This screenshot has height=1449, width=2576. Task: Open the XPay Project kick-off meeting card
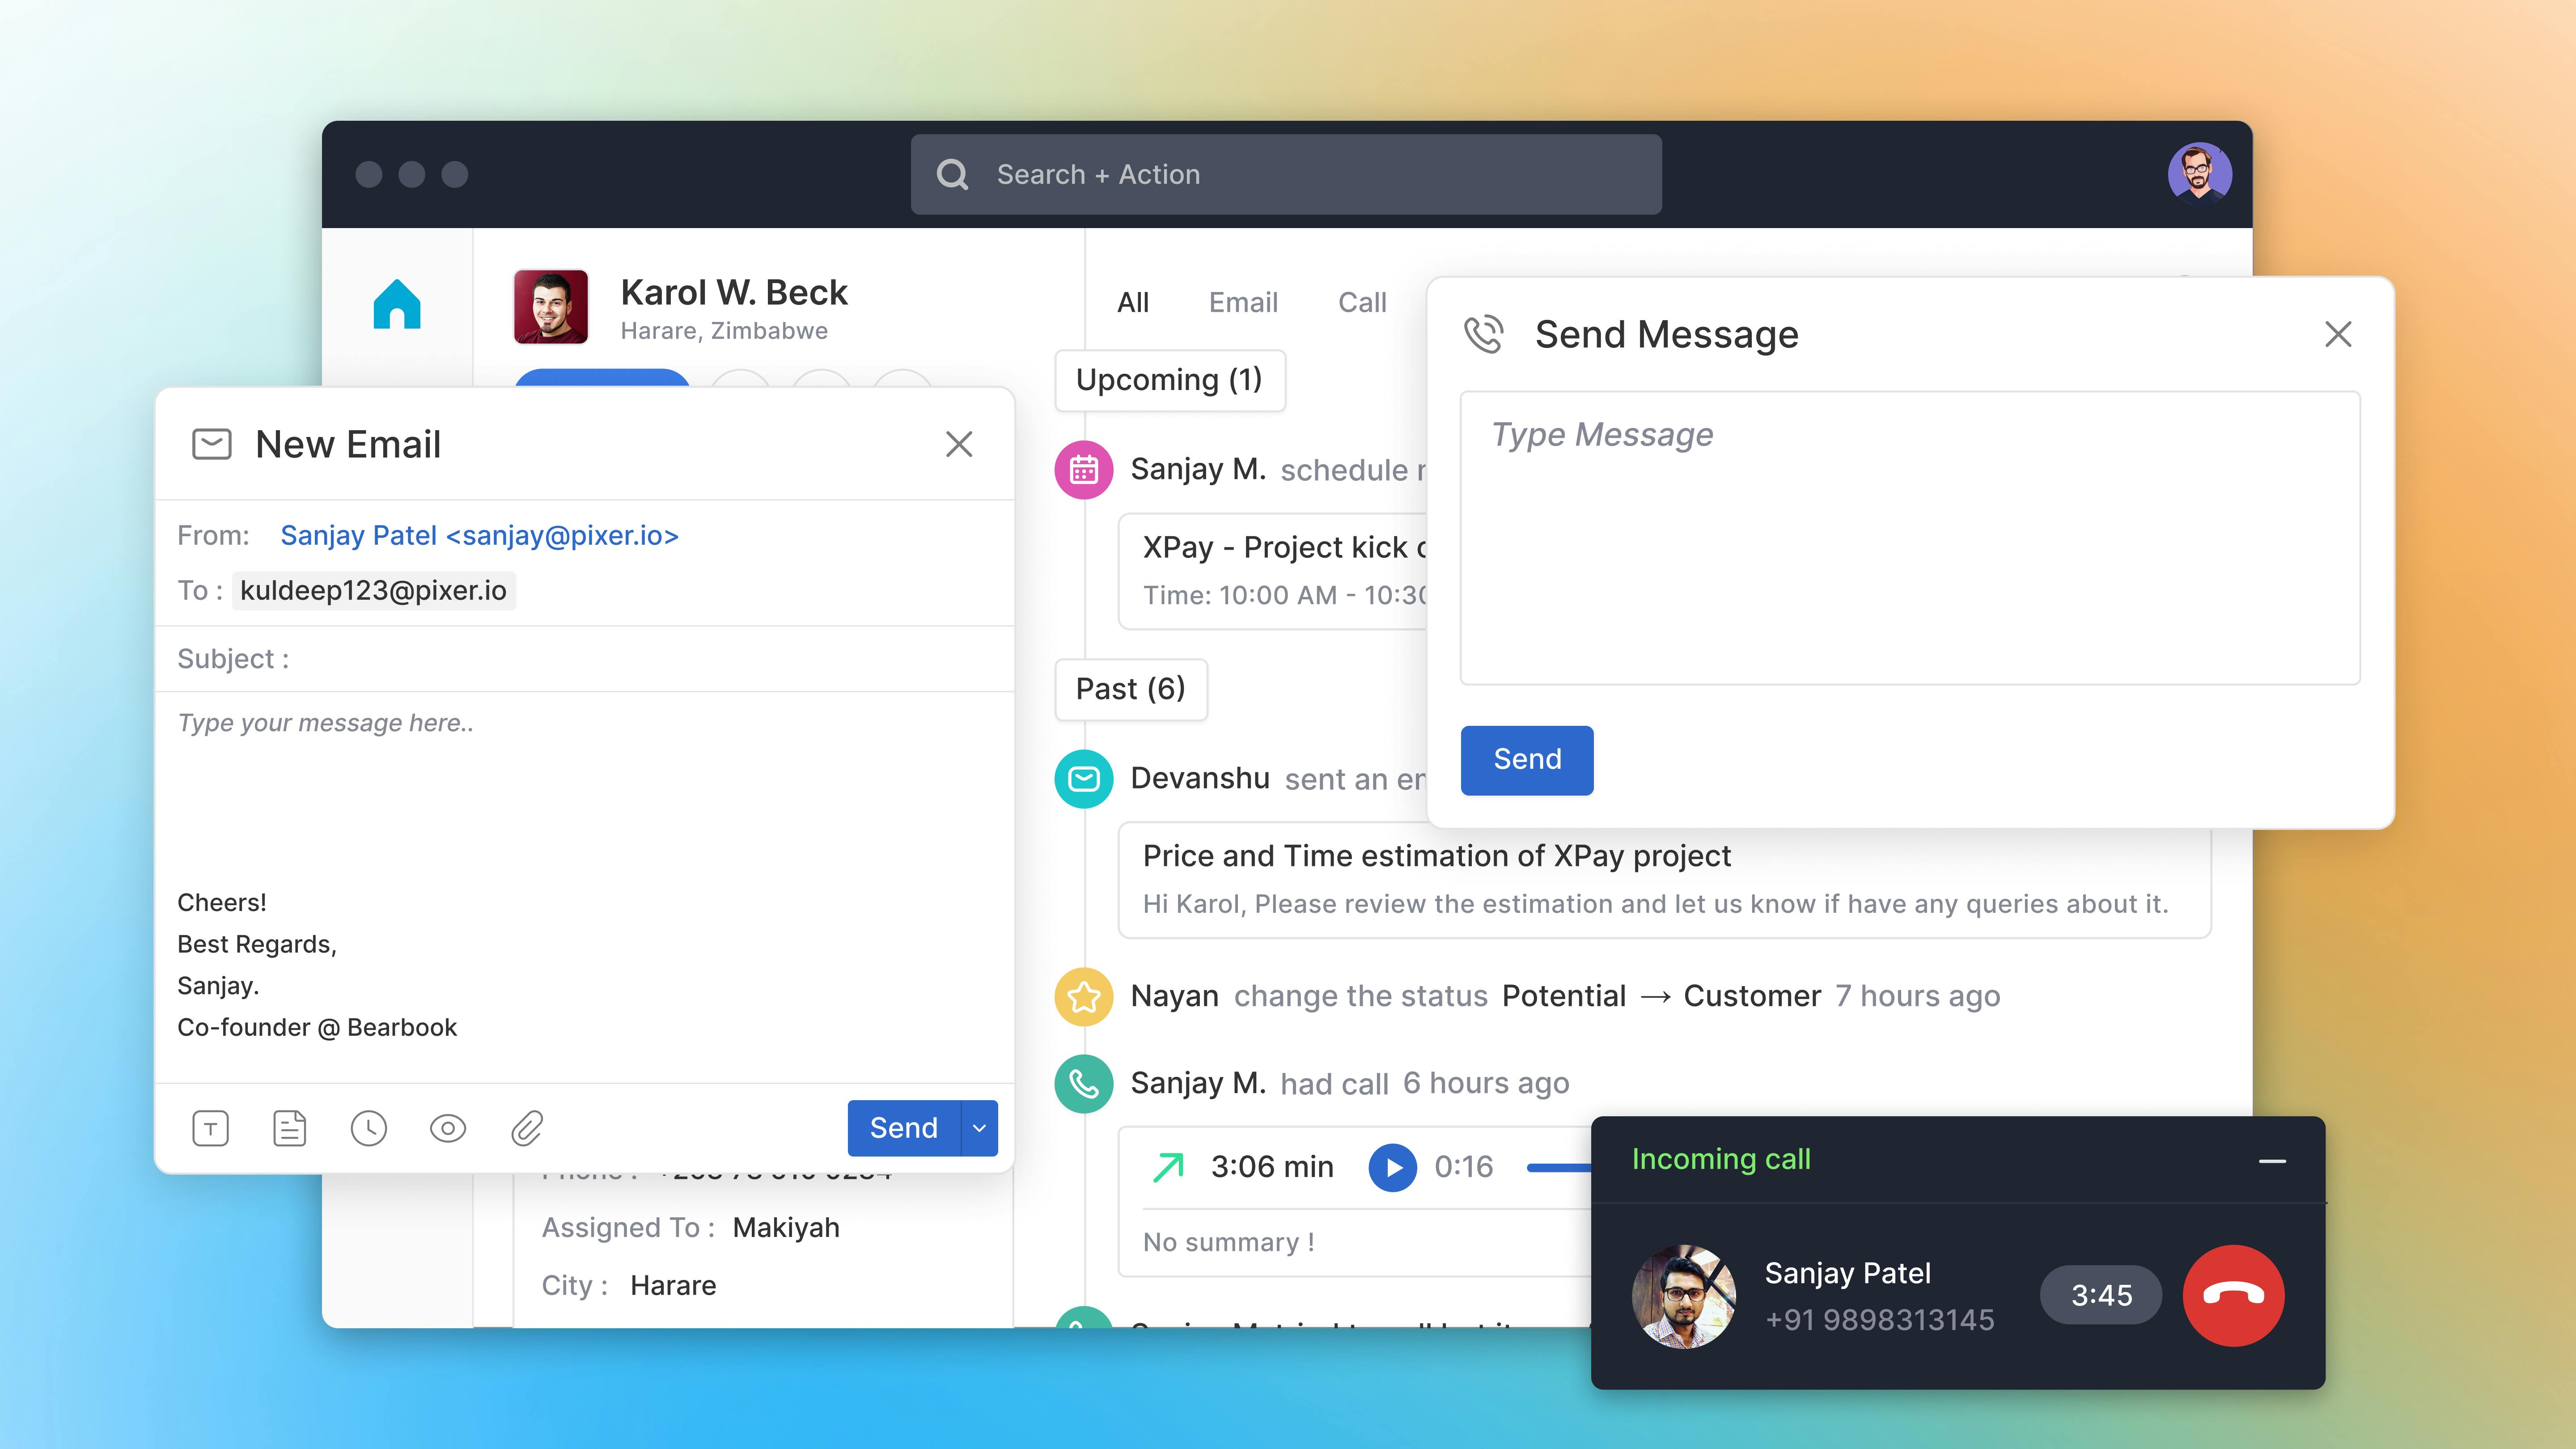1273,571
